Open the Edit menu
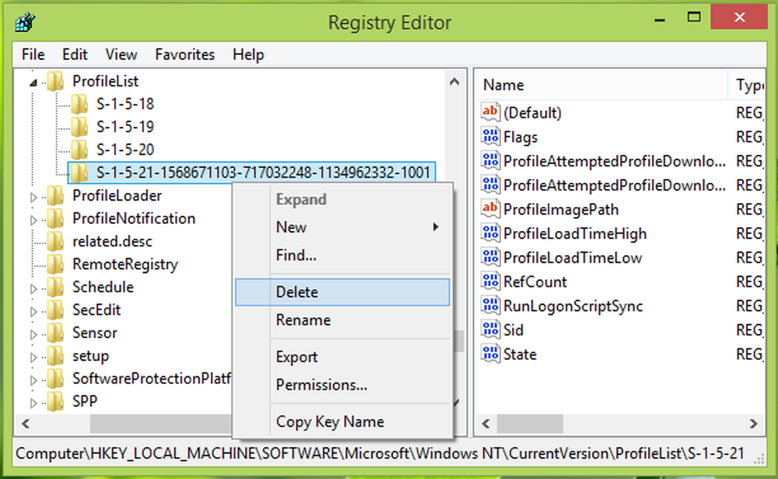This screenshot has width=778, height=479. pos(75,54)
